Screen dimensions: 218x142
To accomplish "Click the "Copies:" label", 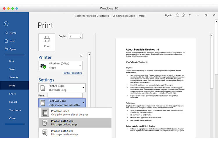I will 63,36.
